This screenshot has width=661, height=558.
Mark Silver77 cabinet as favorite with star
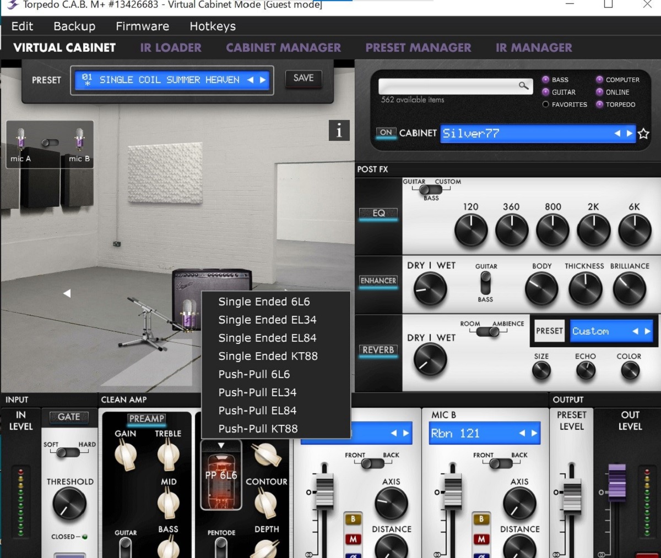click(x=643, y=134)
